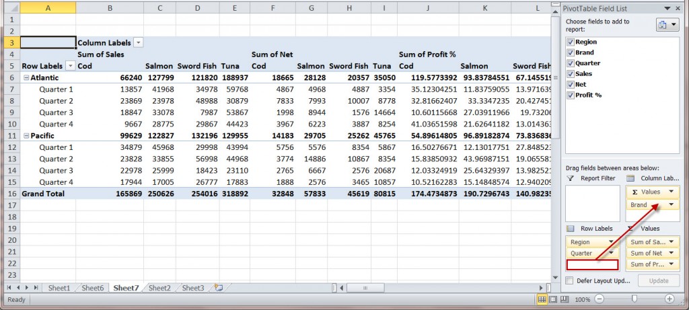Switch to Sheet1 tab

[59, 288]
